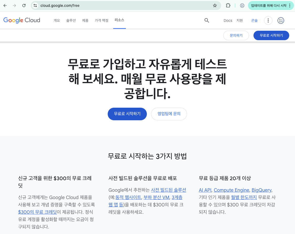Bookmark the page with the star icon

coord(215,5)
